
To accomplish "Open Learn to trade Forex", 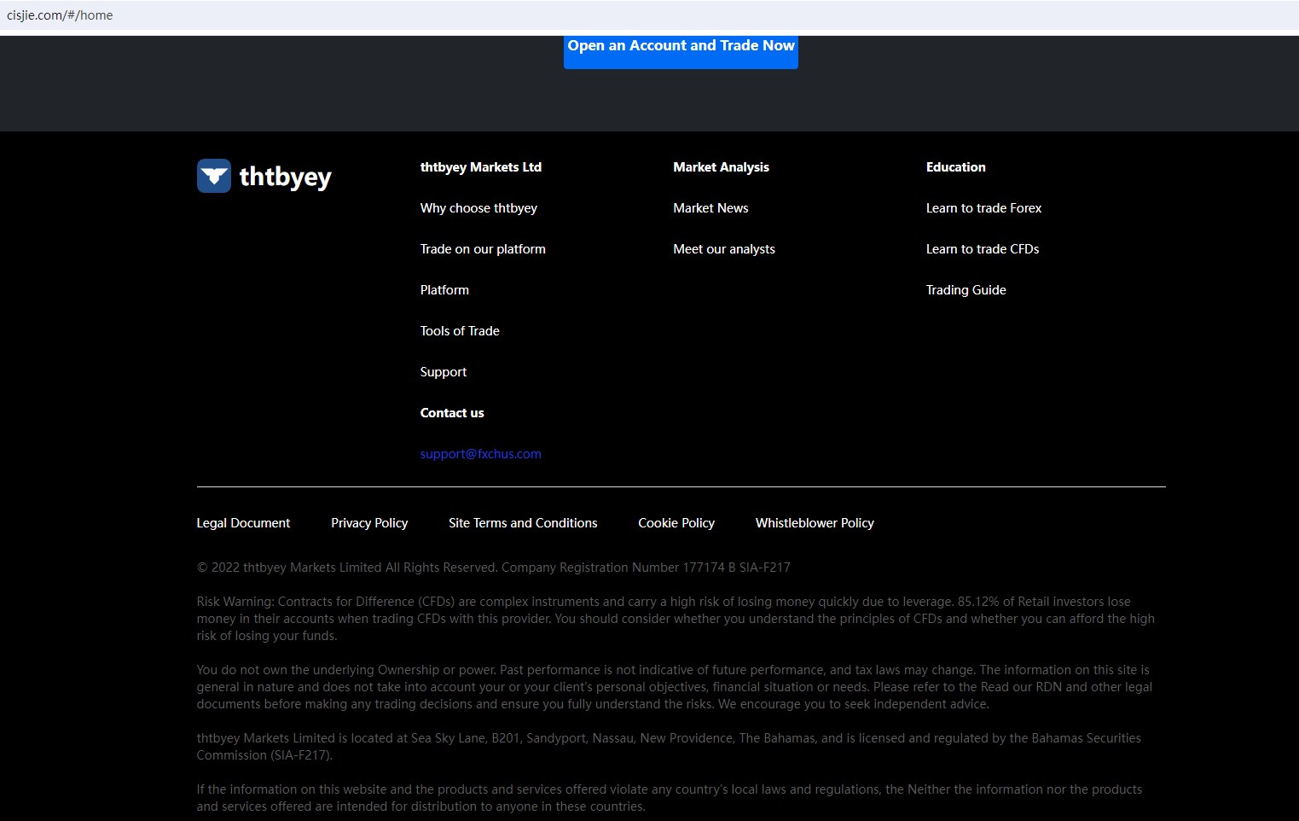I will coord(983,208).
